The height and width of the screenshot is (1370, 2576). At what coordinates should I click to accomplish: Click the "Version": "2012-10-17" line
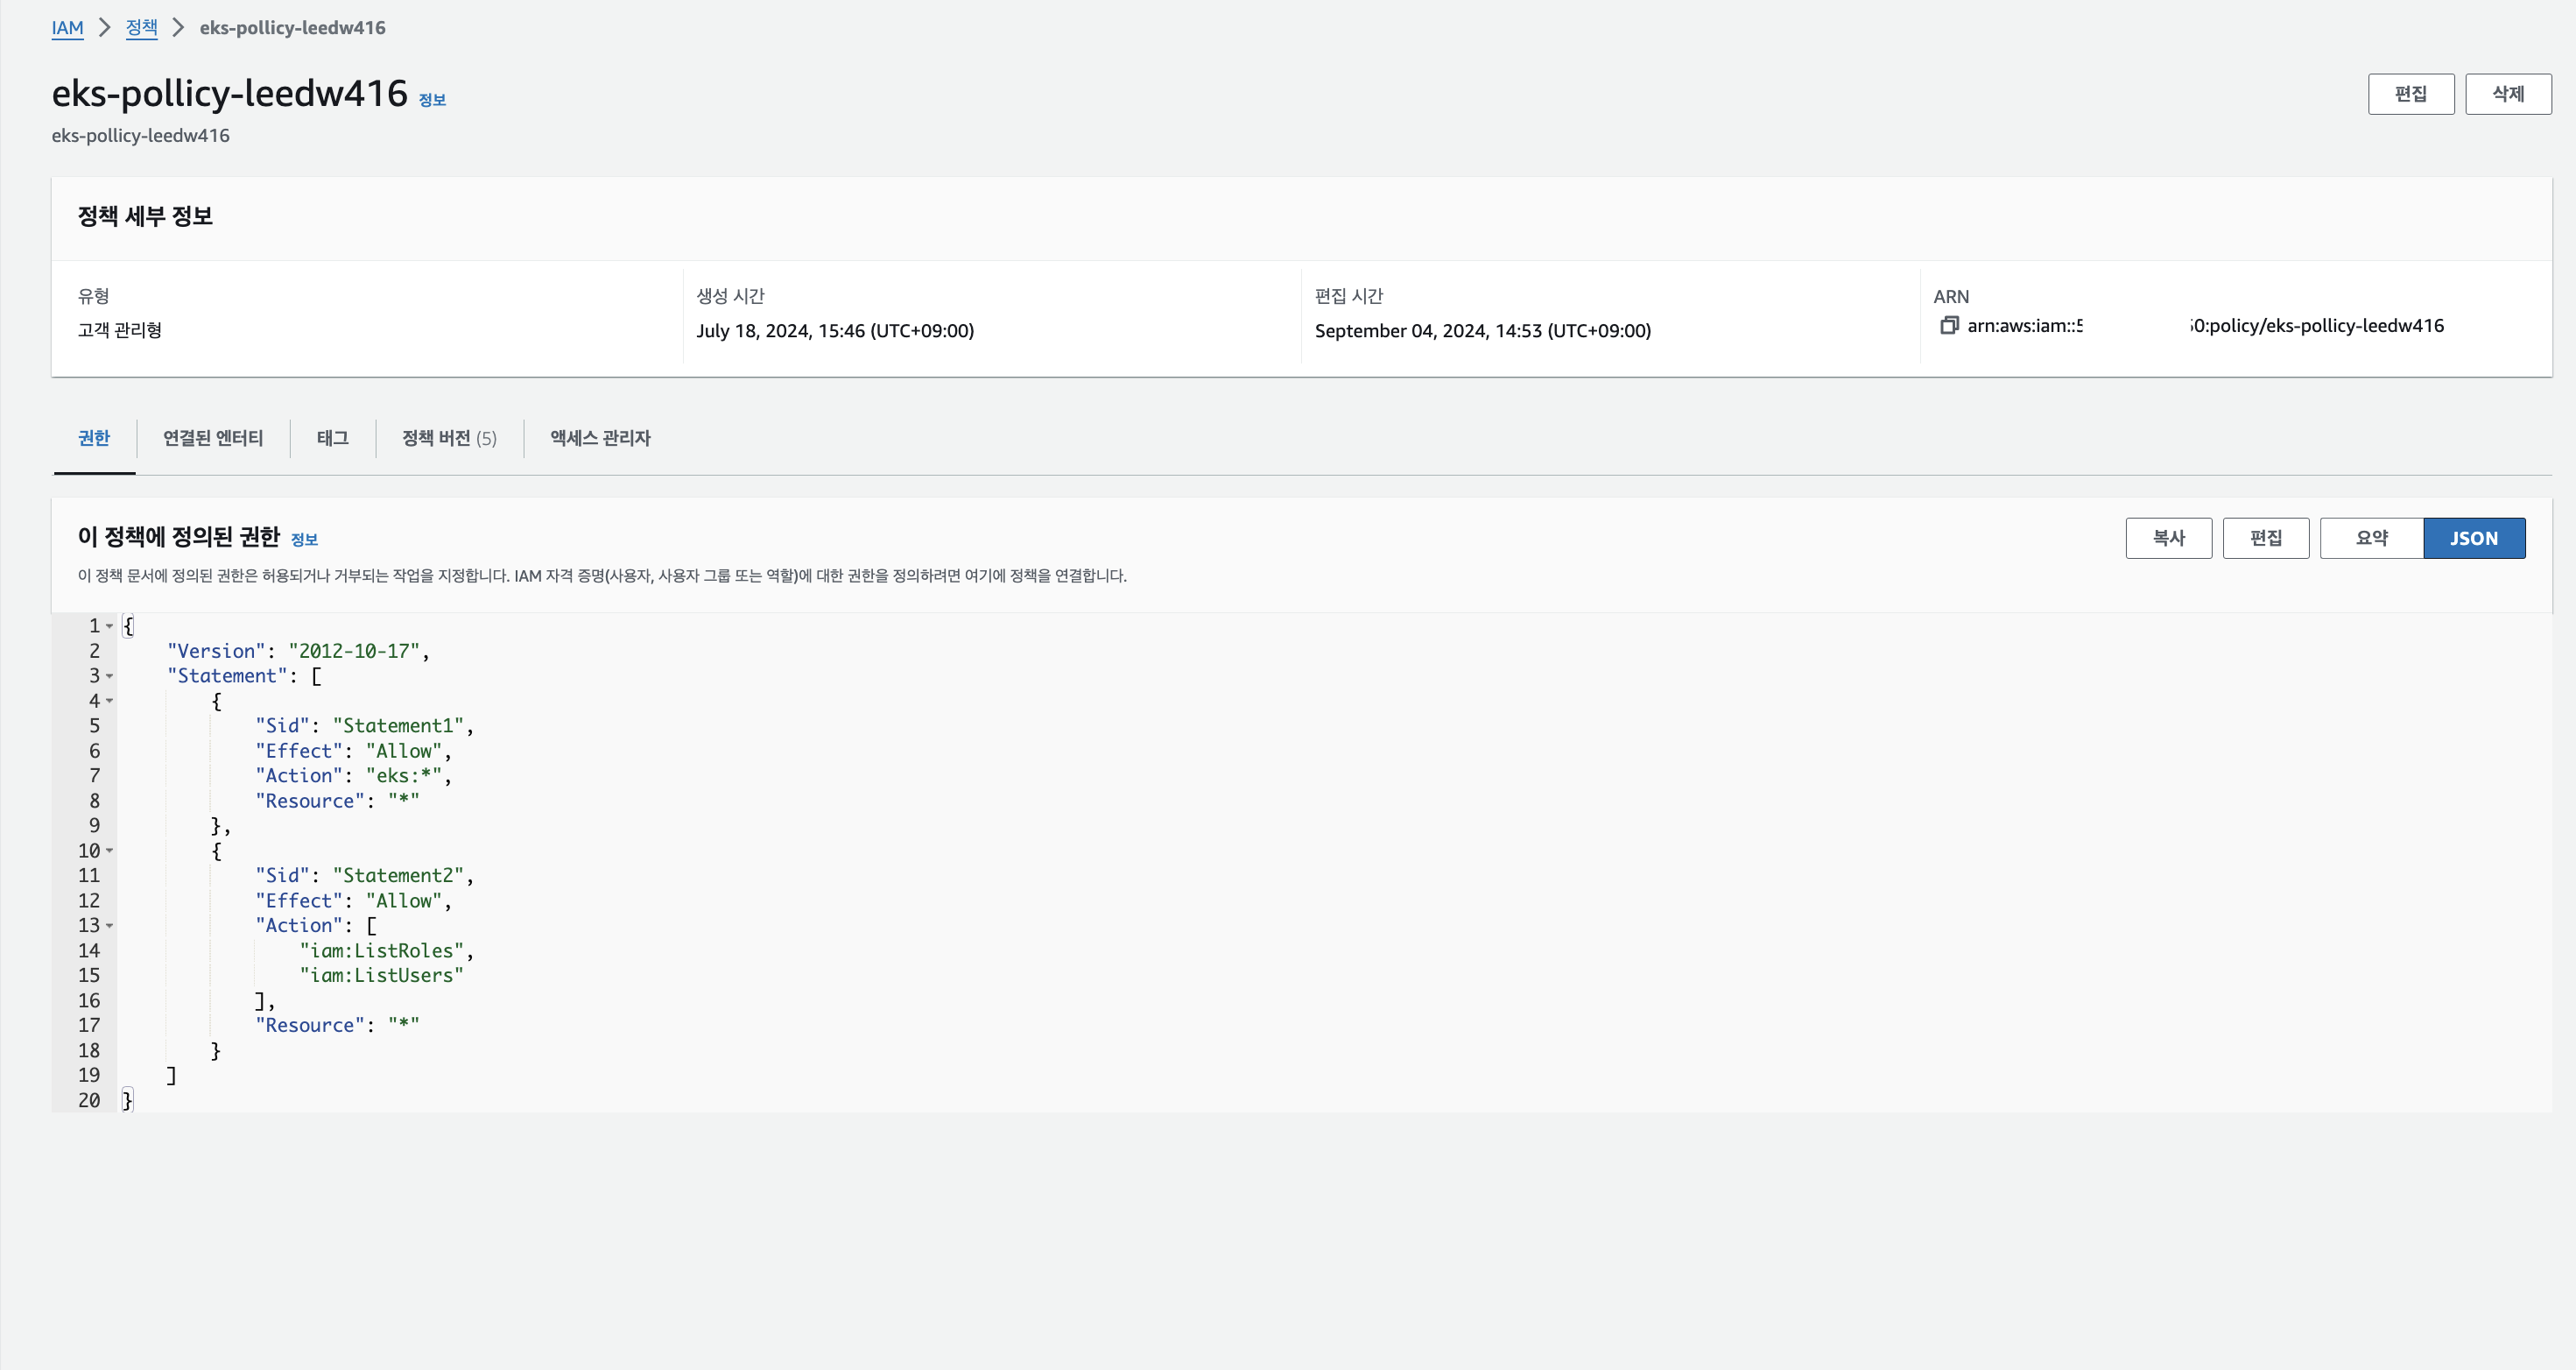298,652
